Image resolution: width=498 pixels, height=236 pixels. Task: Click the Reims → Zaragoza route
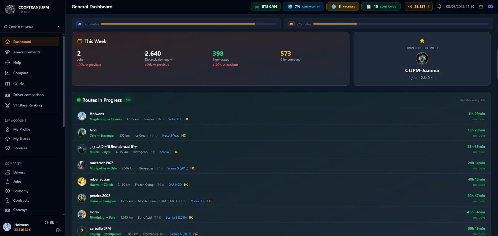click(x=103, y=201)
